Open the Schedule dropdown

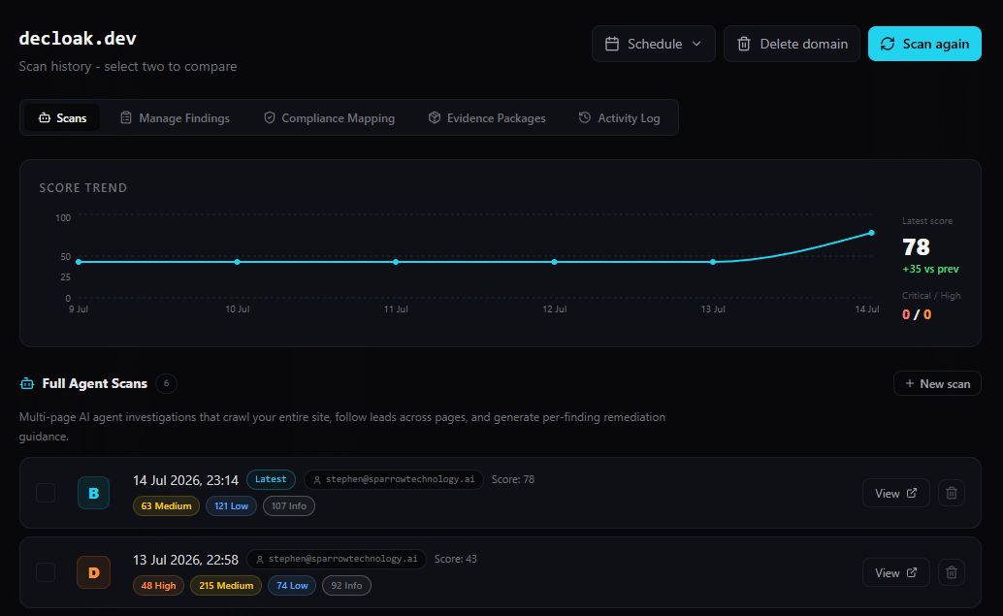click(653, 44)
